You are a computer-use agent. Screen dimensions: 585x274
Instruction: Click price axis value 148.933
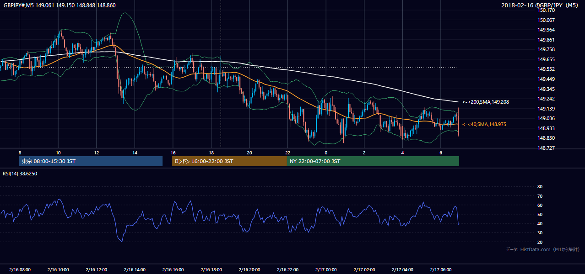coord(546,128)
